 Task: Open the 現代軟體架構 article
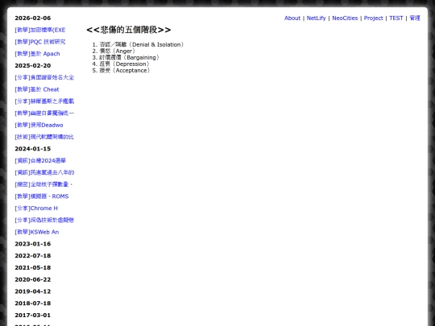[x=44, y=137]
